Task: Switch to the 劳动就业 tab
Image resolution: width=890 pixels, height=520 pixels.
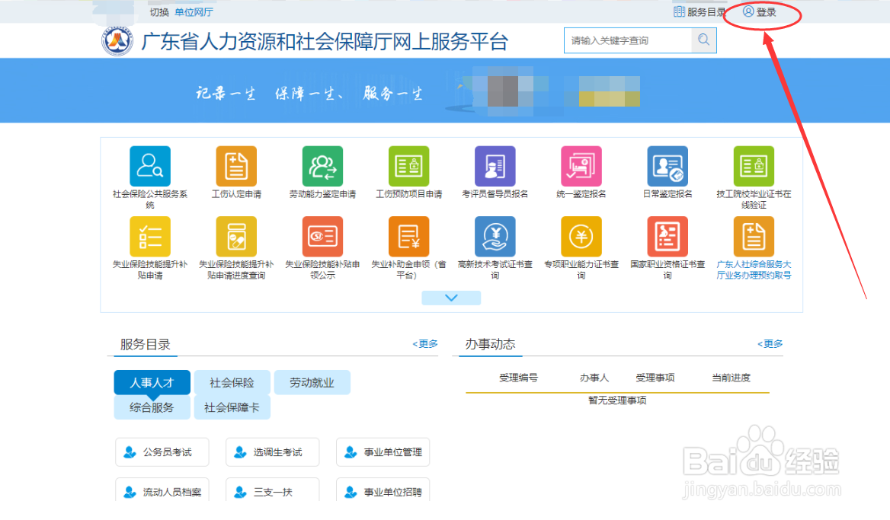Action: click(x=312, y=382)
